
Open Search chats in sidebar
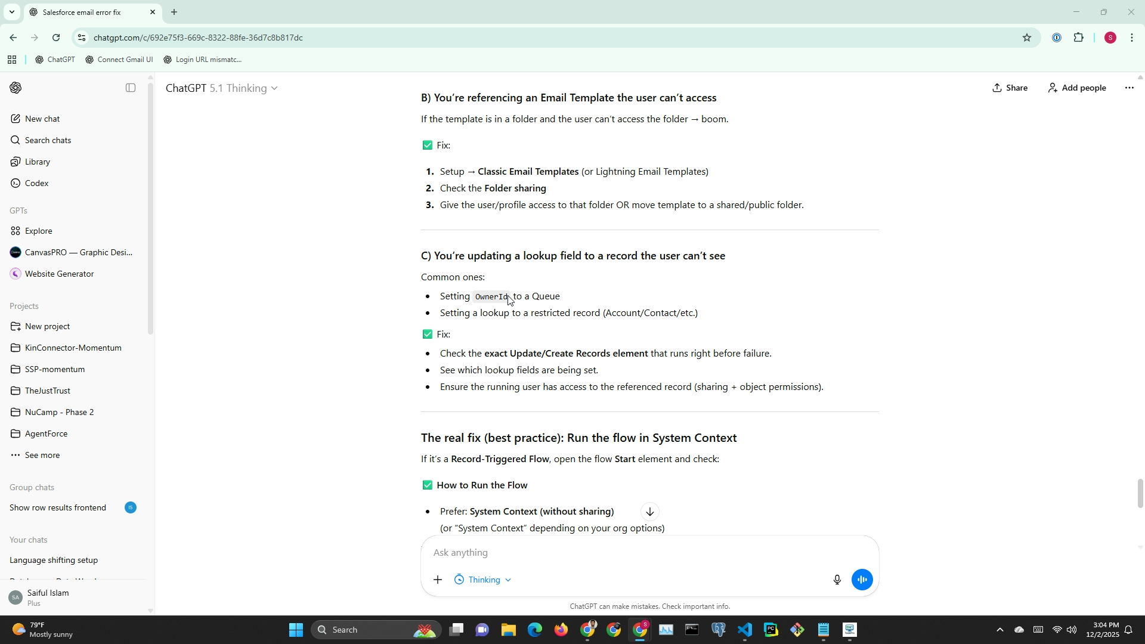48,140
